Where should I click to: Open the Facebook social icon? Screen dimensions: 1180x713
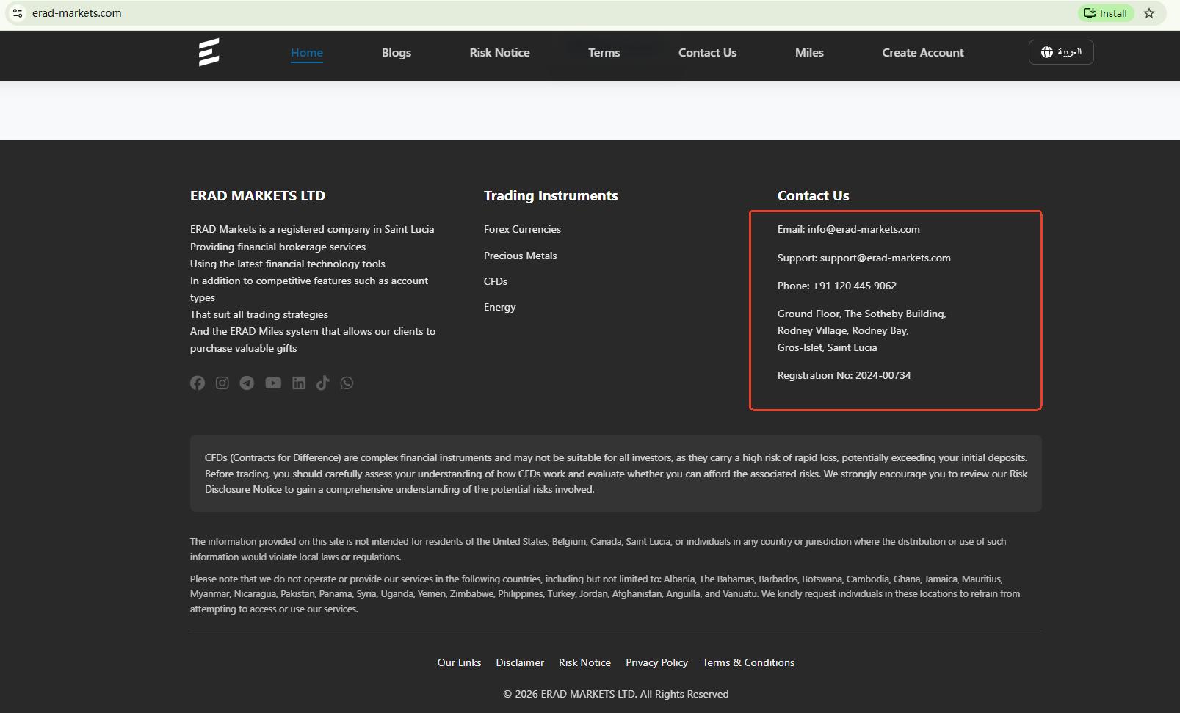click(x=198, y=383)
